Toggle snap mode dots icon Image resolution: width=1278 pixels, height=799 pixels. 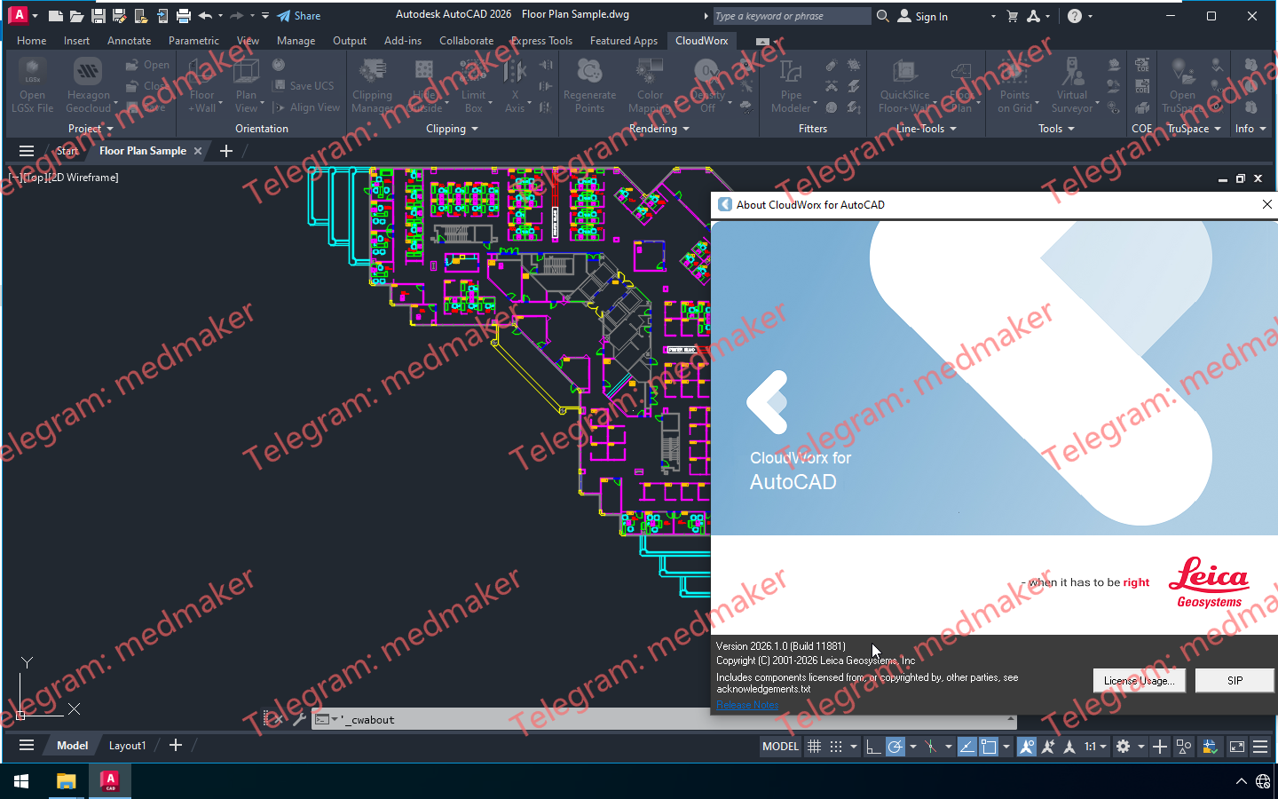835,747
